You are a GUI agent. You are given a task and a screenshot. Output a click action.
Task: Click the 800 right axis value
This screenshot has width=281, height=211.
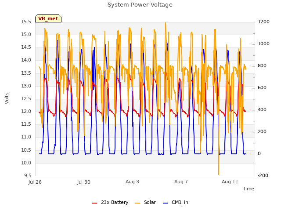(262, 65)
